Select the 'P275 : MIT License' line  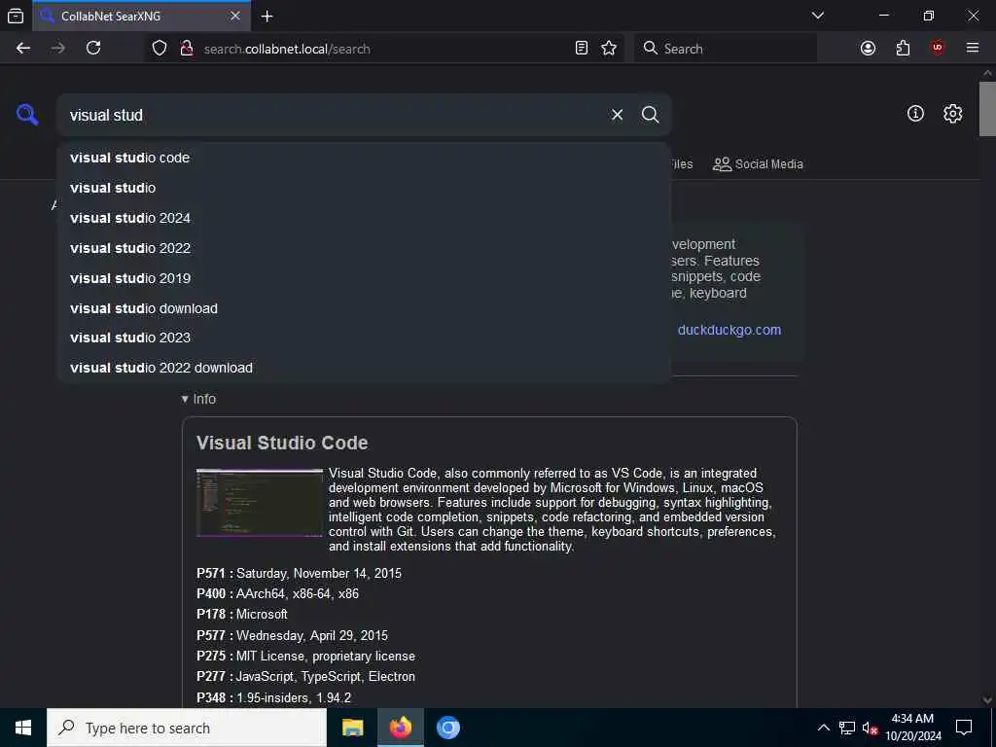click(305, 657)
